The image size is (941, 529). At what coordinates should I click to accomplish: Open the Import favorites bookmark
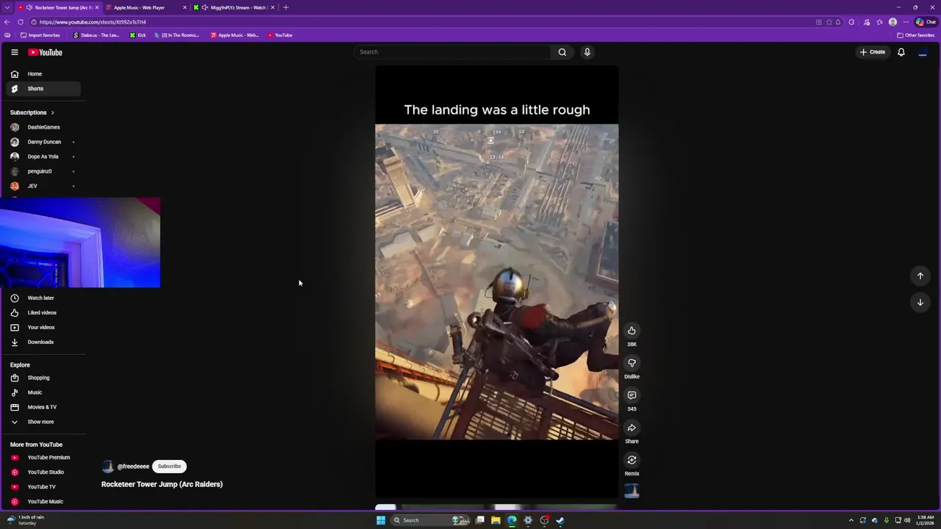(40, 35)
